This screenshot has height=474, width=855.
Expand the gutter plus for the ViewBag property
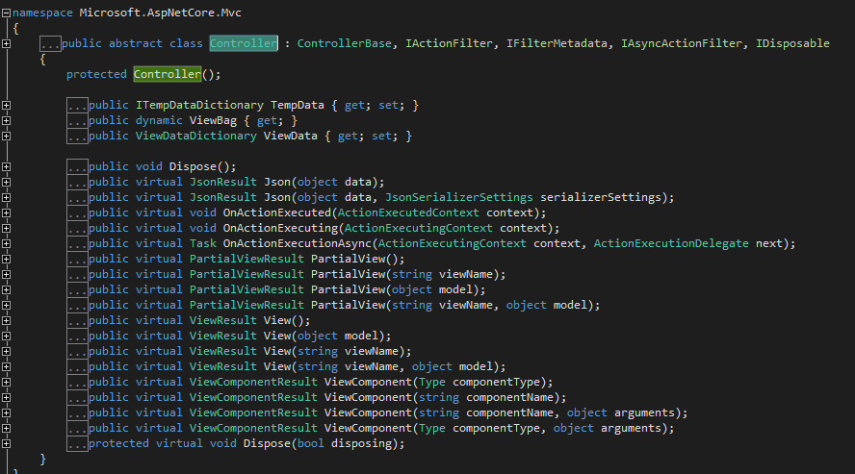6,120
